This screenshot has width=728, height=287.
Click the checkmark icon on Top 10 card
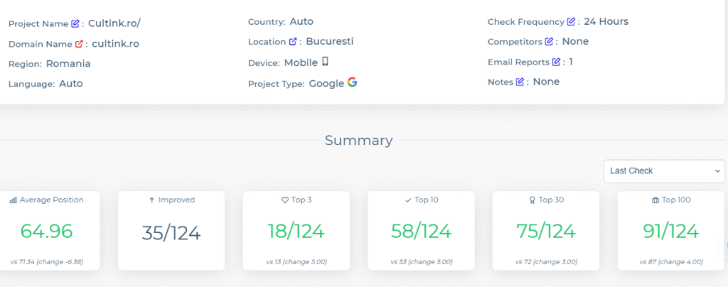[x=408, y=200]
